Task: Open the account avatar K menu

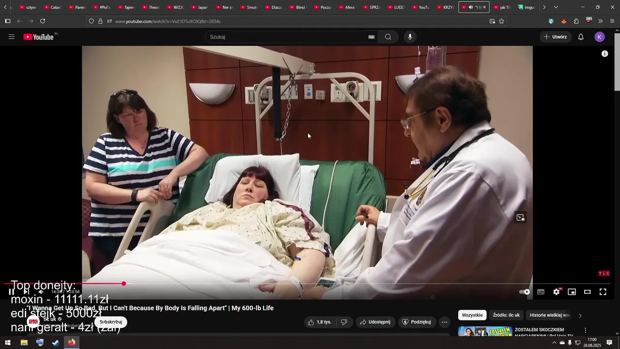Action: (600, 37)
